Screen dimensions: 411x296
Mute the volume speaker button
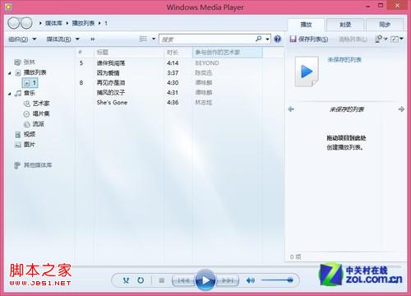pyautogui.click(x=251, y=280)
